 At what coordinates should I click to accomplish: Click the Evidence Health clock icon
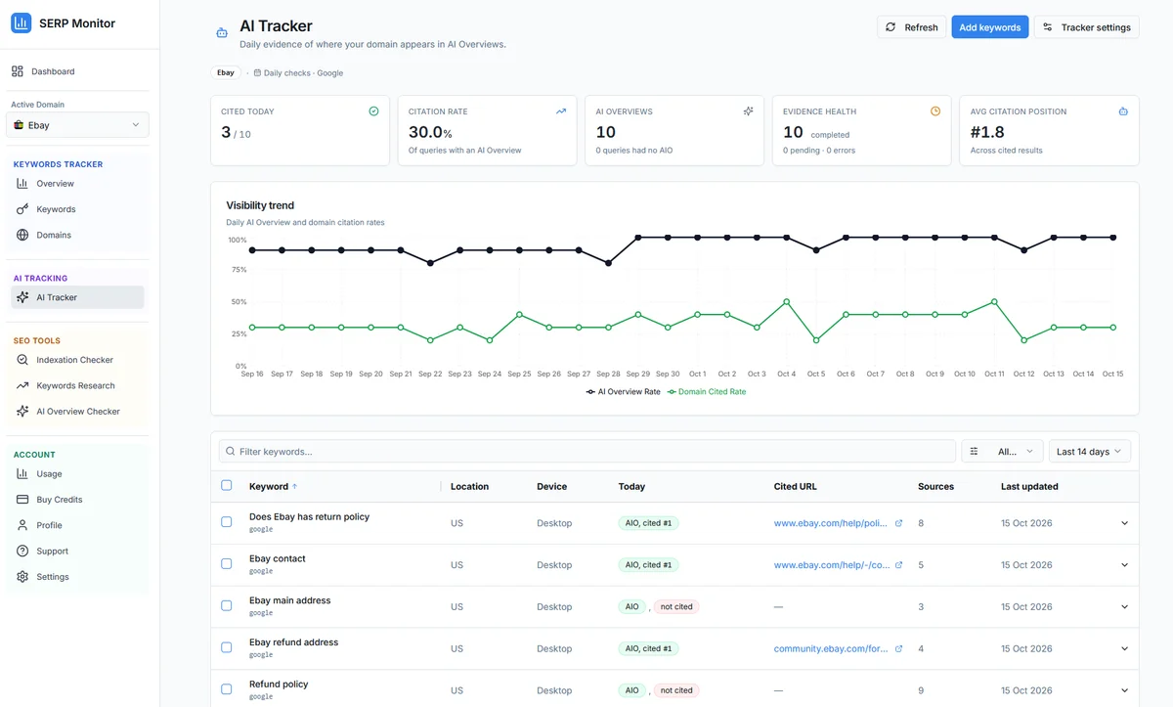(x=935, y=111)
